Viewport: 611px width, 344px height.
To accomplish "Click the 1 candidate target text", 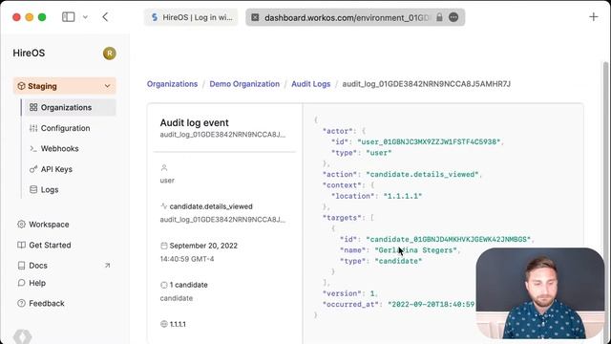I will point(189,285).
